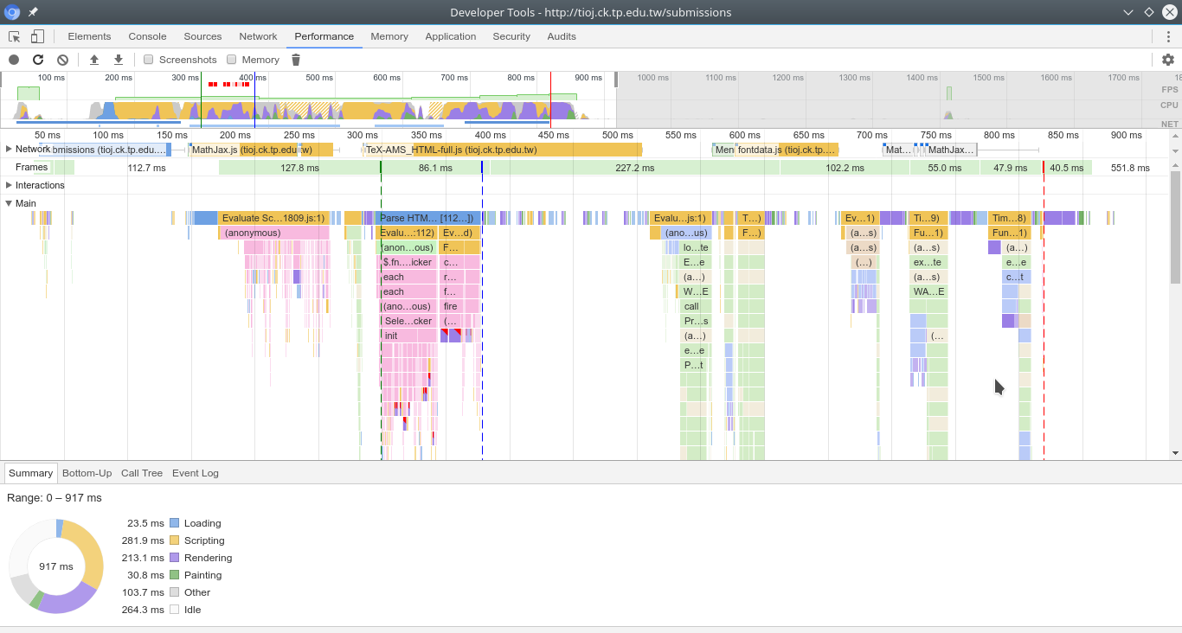Open the Elements tab
1182x633 pixels.
(x=89, y=36)
